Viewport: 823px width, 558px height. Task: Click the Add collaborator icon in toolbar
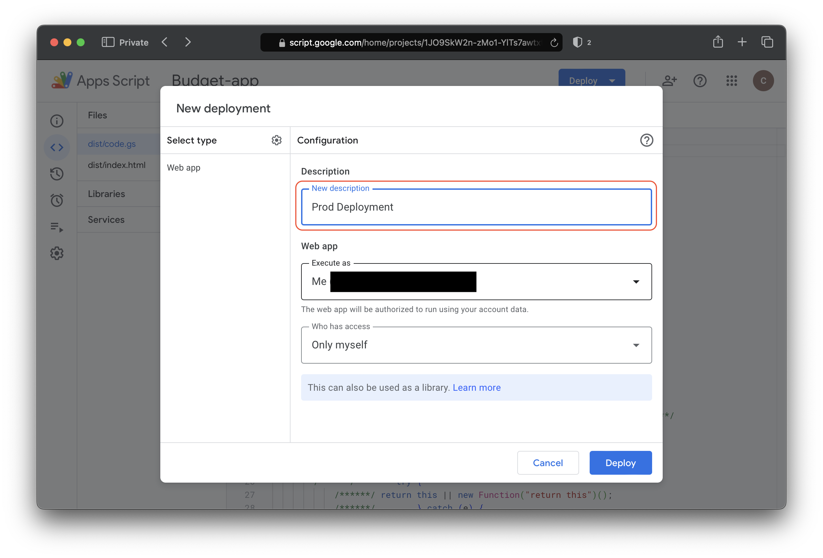click(670, 80)
